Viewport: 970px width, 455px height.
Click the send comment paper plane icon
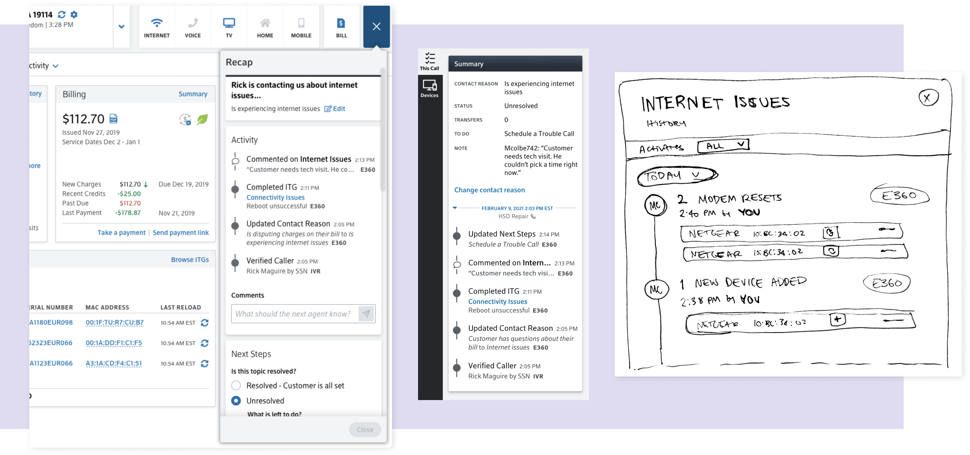[x=366, y=314]
